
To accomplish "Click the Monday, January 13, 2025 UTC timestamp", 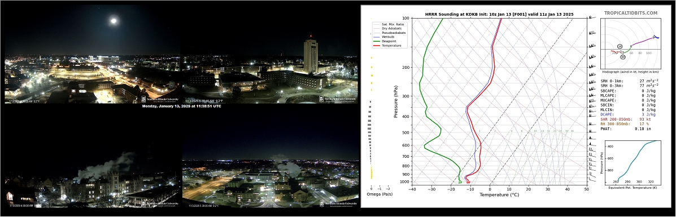I will coord(181,106).
